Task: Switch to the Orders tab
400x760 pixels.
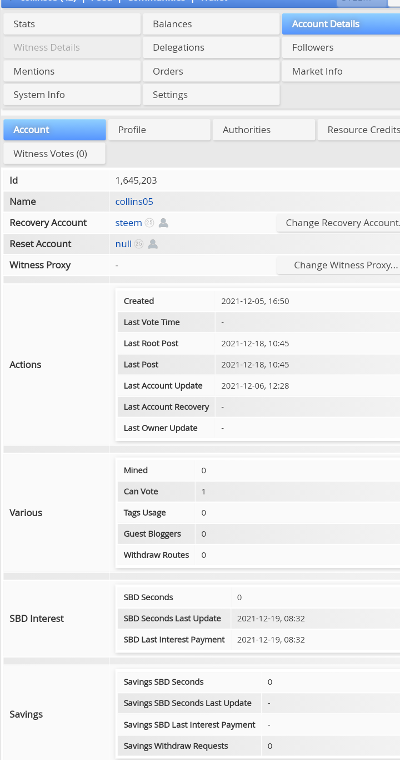Action: pyautogui.click(x=211, y=71)
